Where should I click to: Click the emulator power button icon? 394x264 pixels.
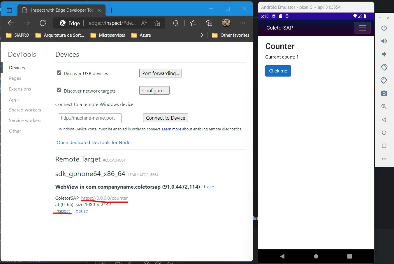(384, 28)
